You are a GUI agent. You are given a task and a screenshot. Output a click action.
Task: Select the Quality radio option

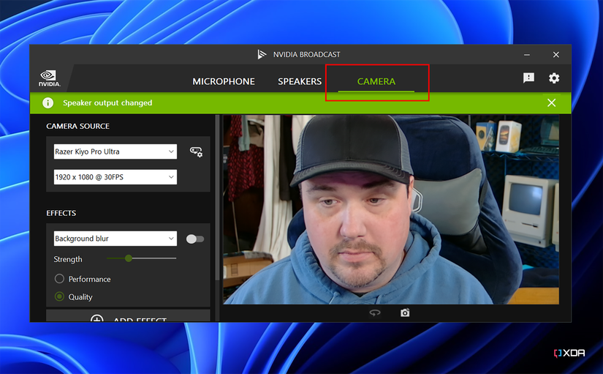[59, 296]
